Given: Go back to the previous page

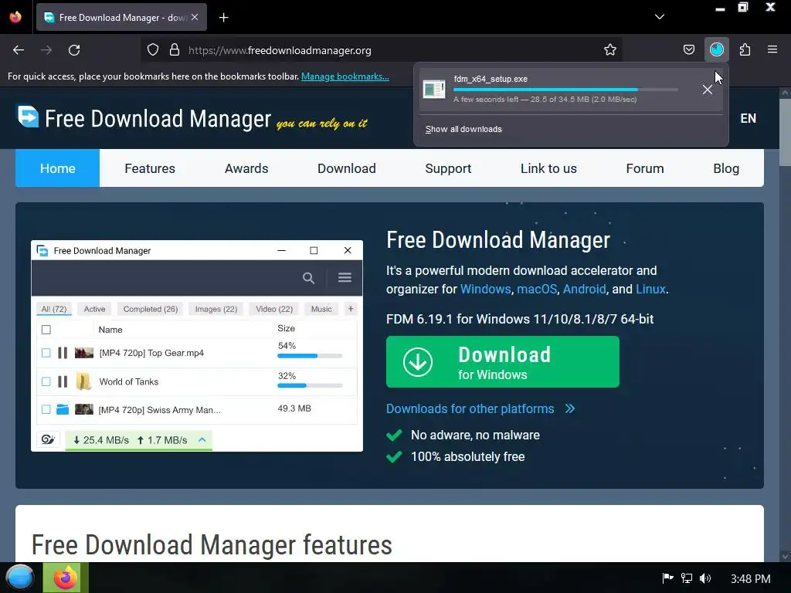Looking at the screenshot, I should coord(19,50).
